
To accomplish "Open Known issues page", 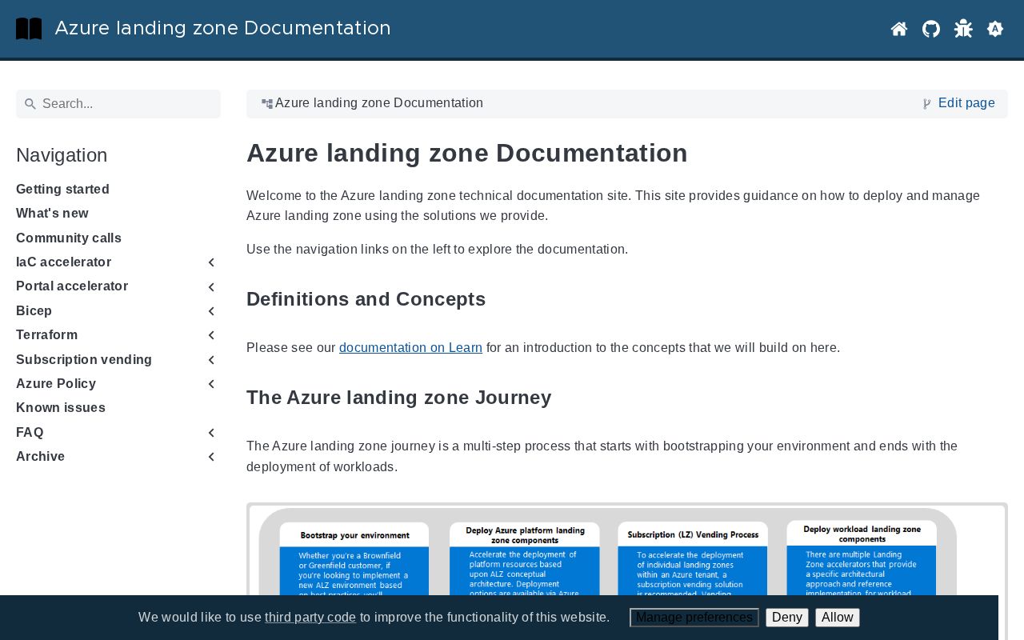I will coord(61,408).
